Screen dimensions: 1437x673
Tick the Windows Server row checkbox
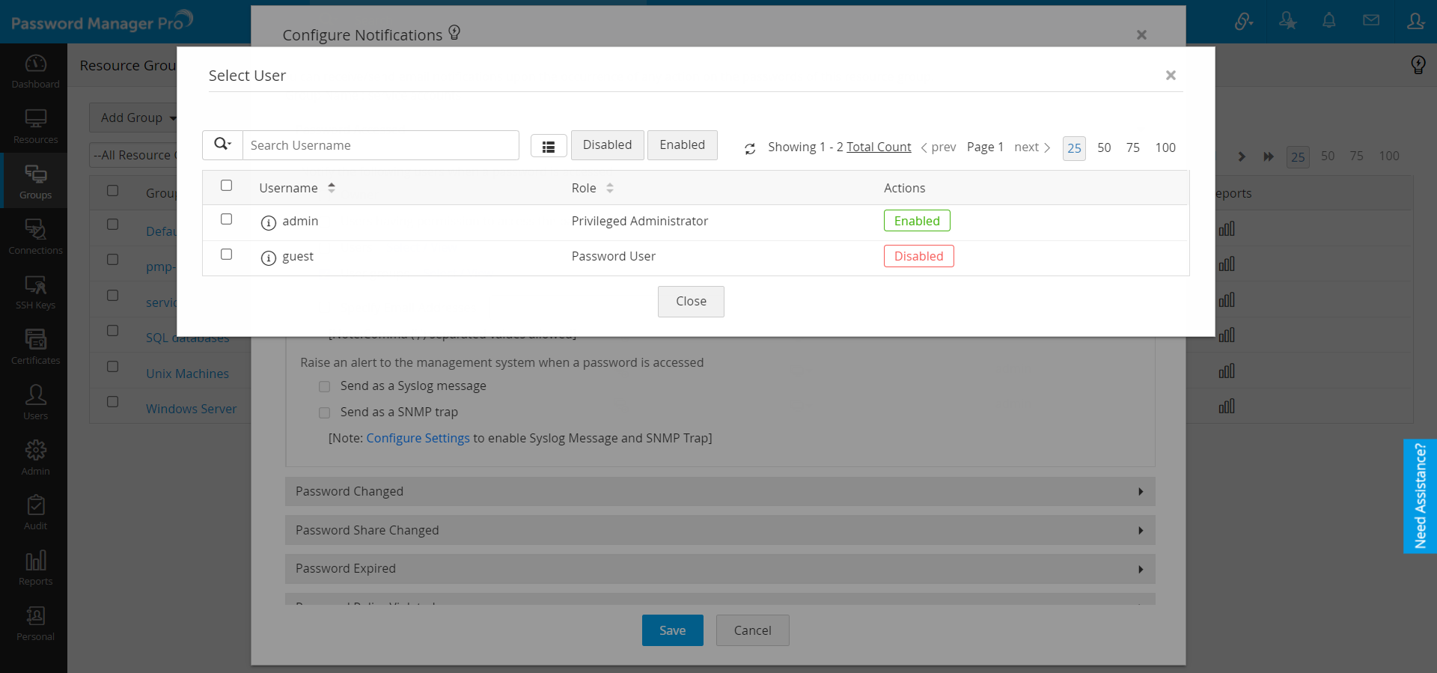point(113,402)
